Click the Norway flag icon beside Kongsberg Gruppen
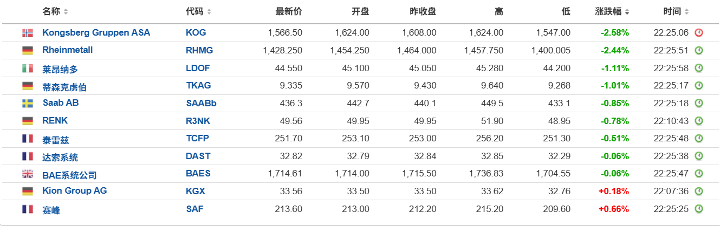 [x=28, y=33]
